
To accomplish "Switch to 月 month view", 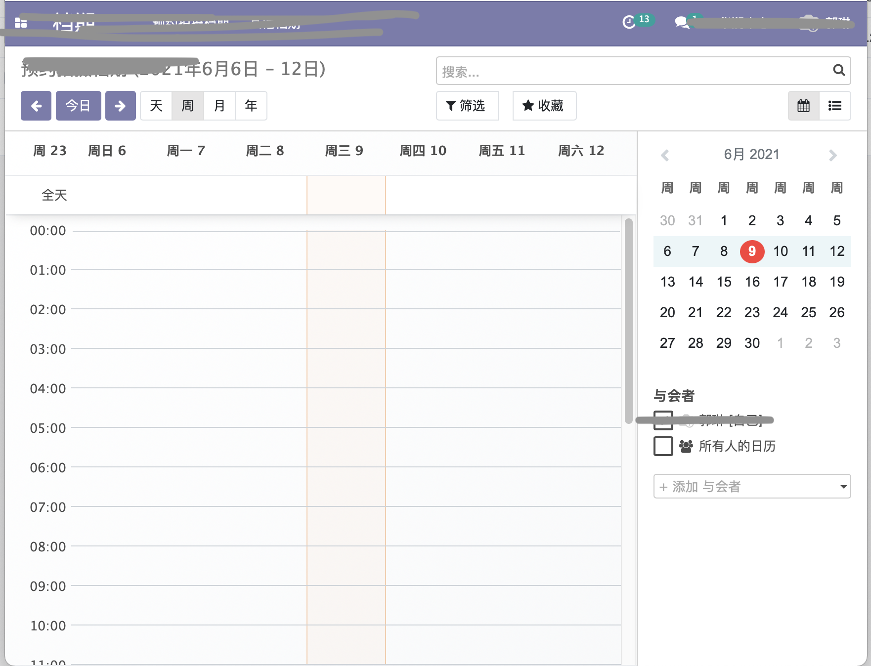I will 219,106.
